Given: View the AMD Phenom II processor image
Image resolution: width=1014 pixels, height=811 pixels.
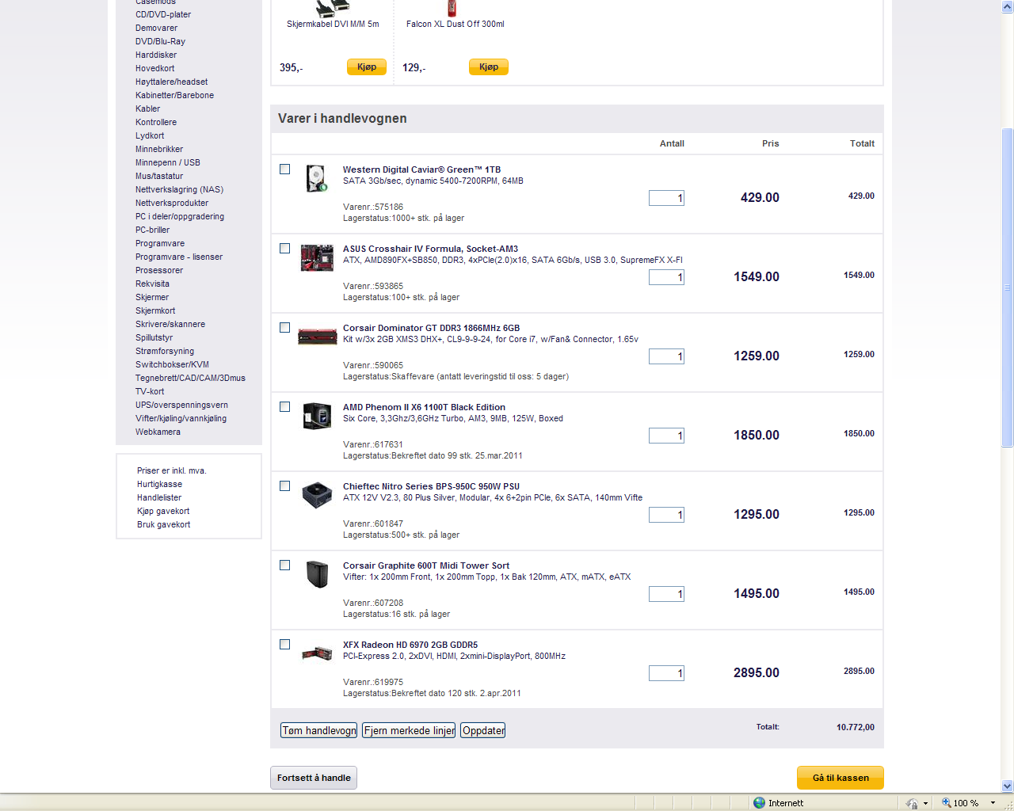Looking at the screenshot, I should click(x=317, y=416).
